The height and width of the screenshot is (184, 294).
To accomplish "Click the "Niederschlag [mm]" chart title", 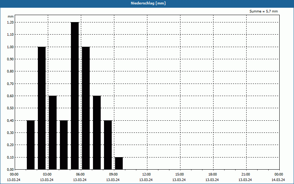I will (148, 3).
